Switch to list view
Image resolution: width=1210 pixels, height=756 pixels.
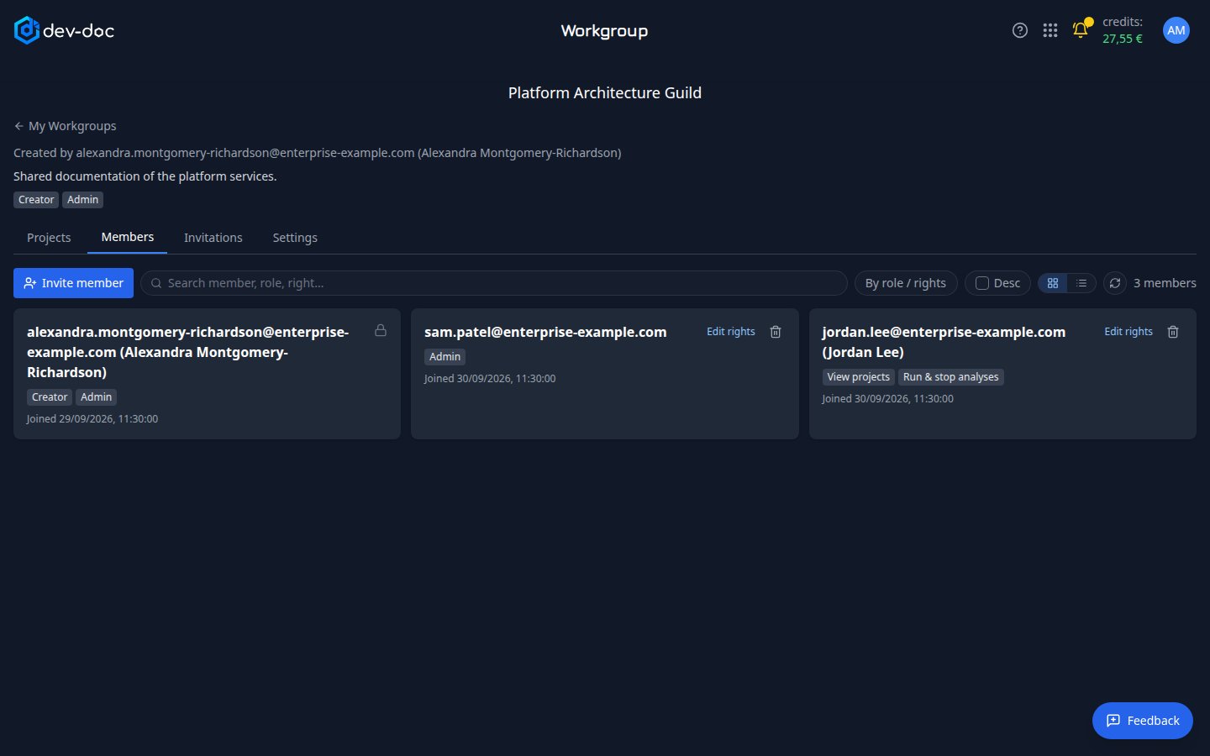click(x=1081, y=283)
